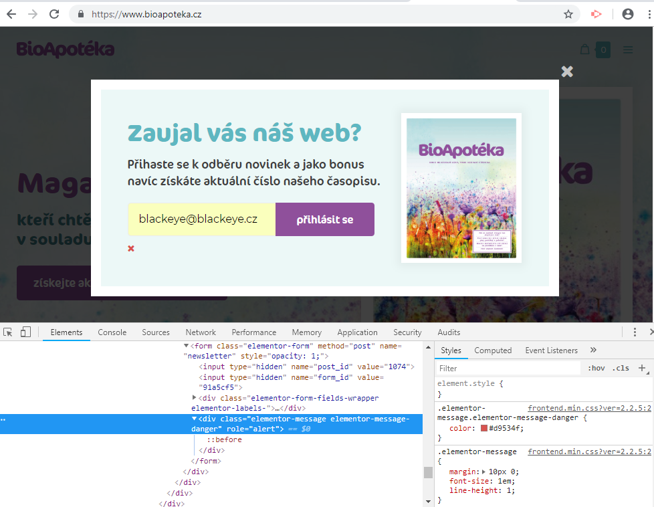Click the přihlásit se subscribe button
Viewport: 654px width, 507px height.
(x=324, y=219)
